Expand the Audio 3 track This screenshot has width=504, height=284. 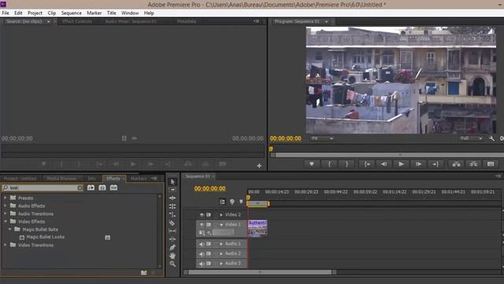(x=221, y=263)
